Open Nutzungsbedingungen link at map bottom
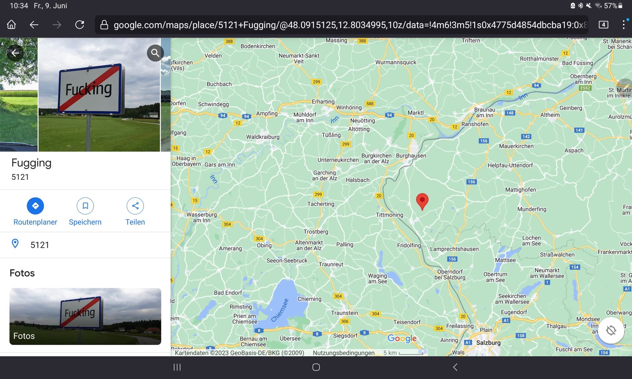This screenshot has height=379, width=632. [x=343, y=353]
